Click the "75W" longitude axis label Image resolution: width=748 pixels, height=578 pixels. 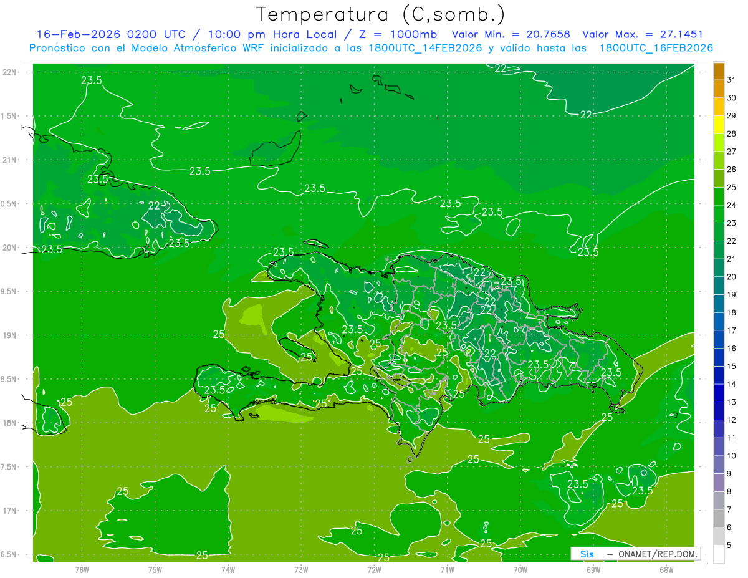155,569
